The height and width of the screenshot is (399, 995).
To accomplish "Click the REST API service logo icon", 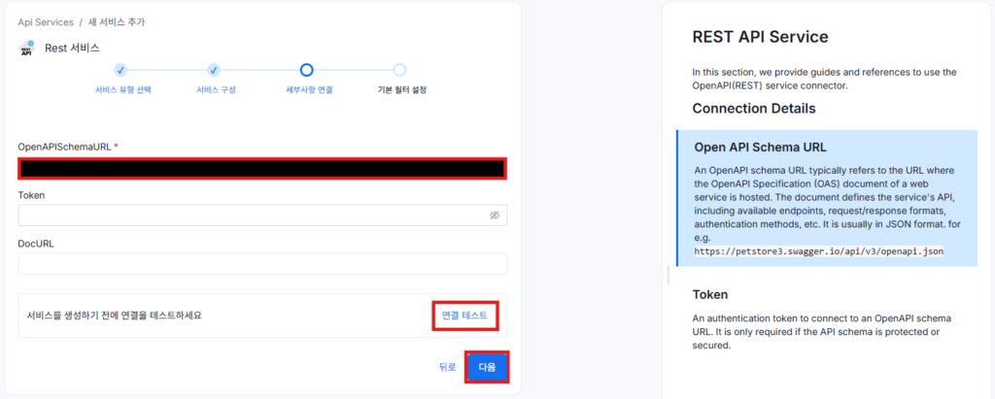I will click(26, 49).
